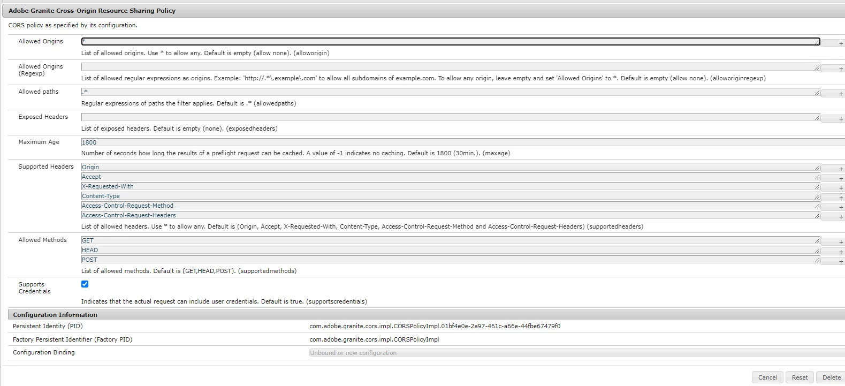Cancel the CORS policy dialog
Viewport: 845px width, 386px height.
tap(767, 377)
